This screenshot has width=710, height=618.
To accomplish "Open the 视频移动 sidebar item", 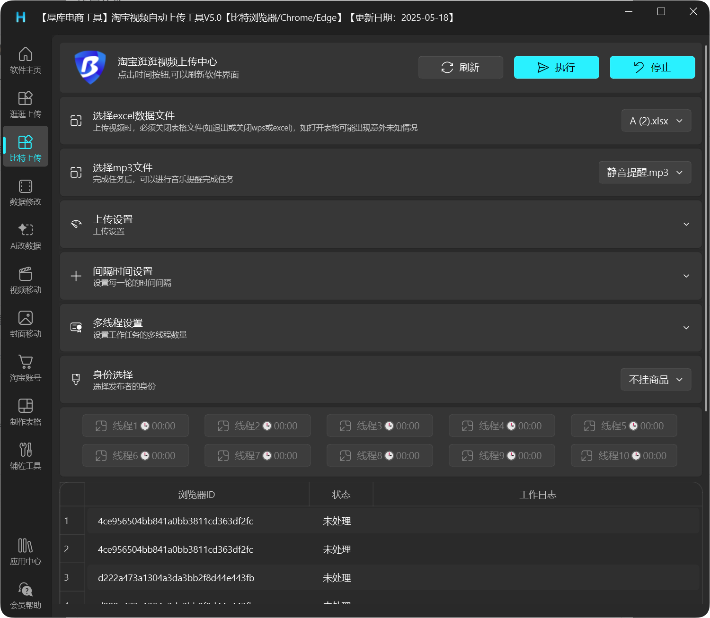I will [26, 280].
